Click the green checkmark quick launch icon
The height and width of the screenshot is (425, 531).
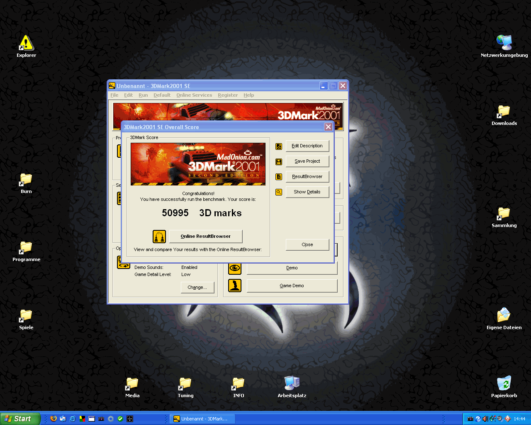coord(120,419)
